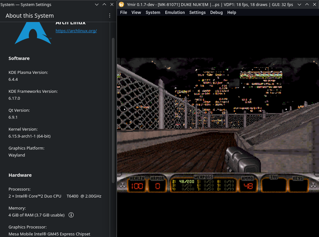This screenshot has height=237, width=319.
Task: Click the KDE Frameworks value 6.17.0
Action: (x=14, y=98)
